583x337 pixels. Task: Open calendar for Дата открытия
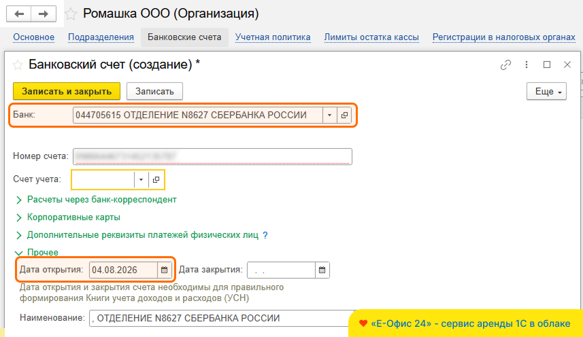click(x=165, y=270)
